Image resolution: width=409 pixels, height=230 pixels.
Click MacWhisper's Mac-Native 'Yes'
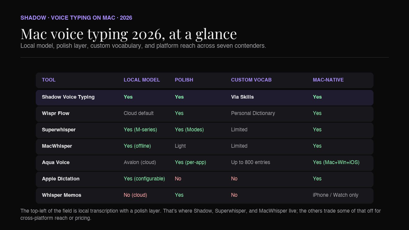[x=317, y=146]
